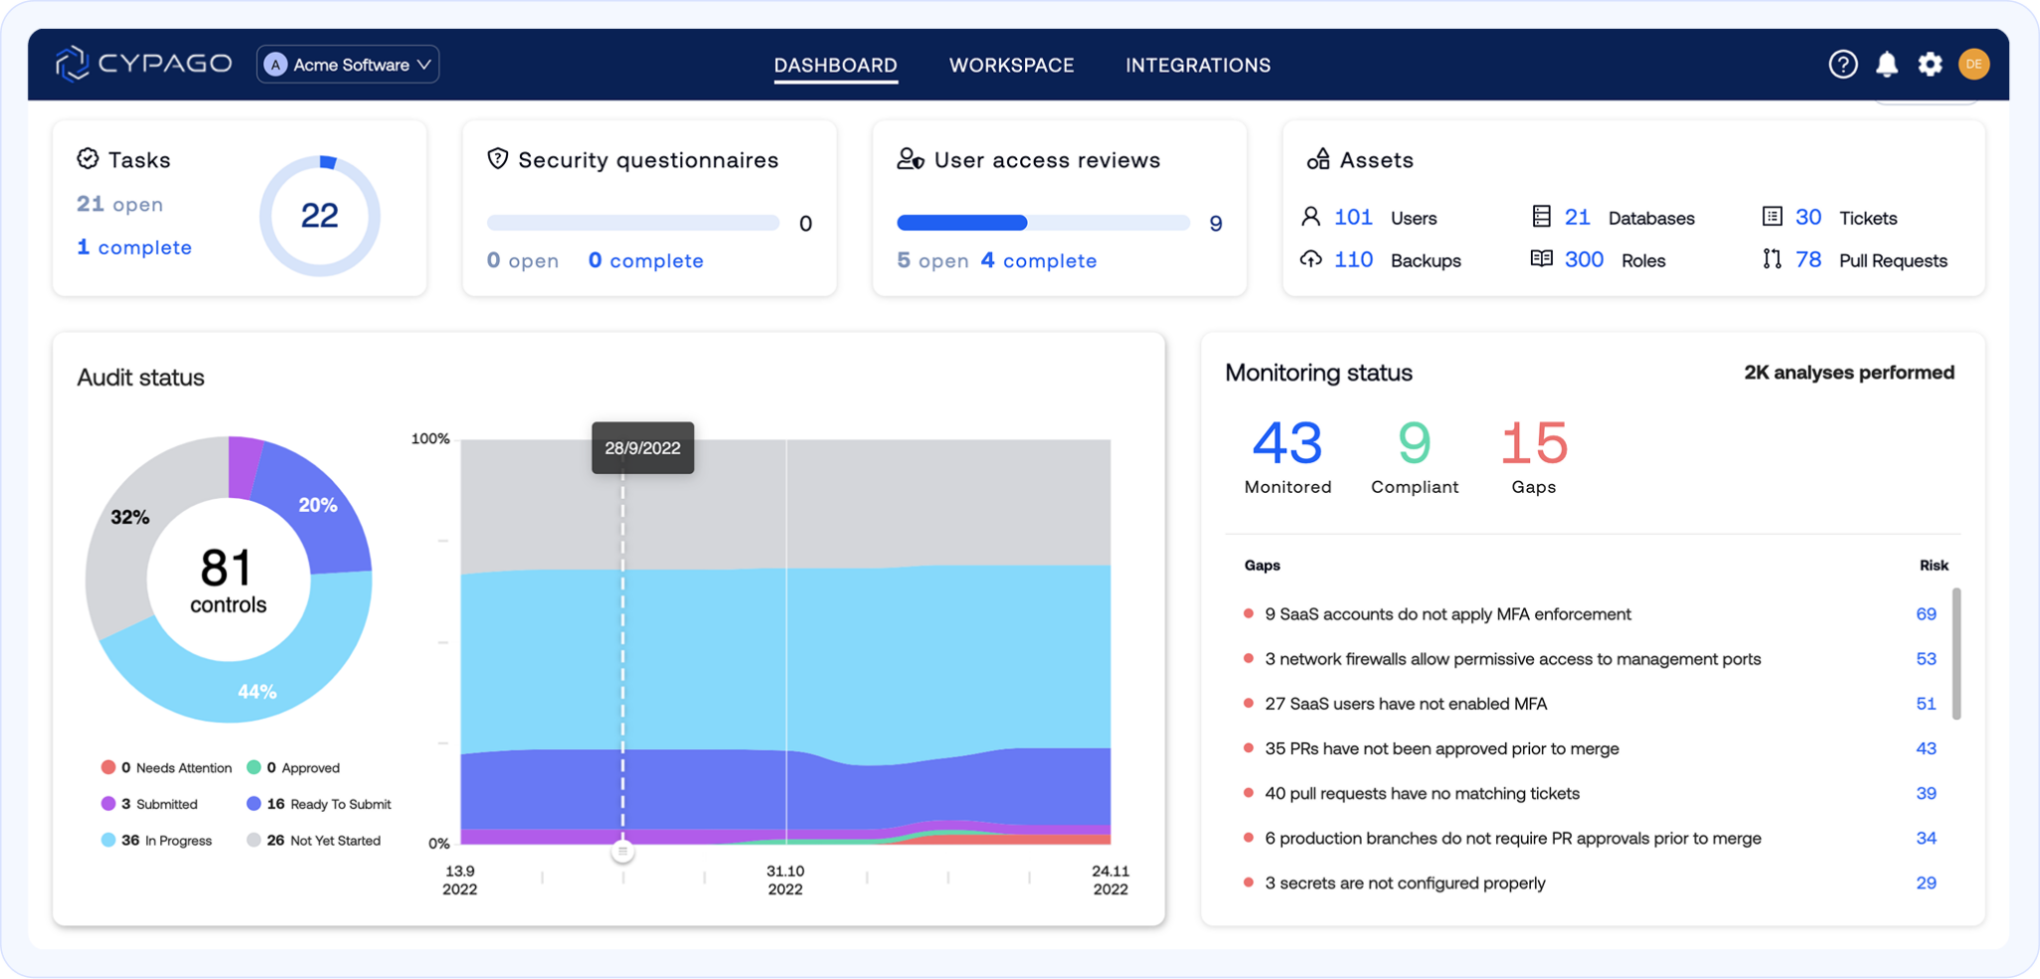Toggle the Submitted legend item
Image resolution: width=2040 pixels, height=979 pixels.
[149, 804]
